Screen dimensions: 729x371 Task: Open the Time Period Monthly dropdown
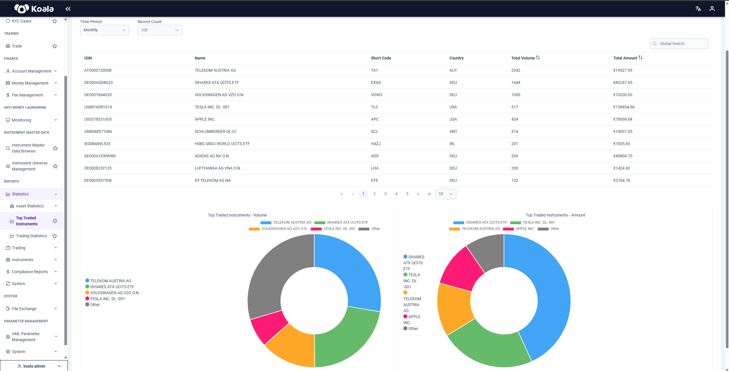tap(105, 30)
